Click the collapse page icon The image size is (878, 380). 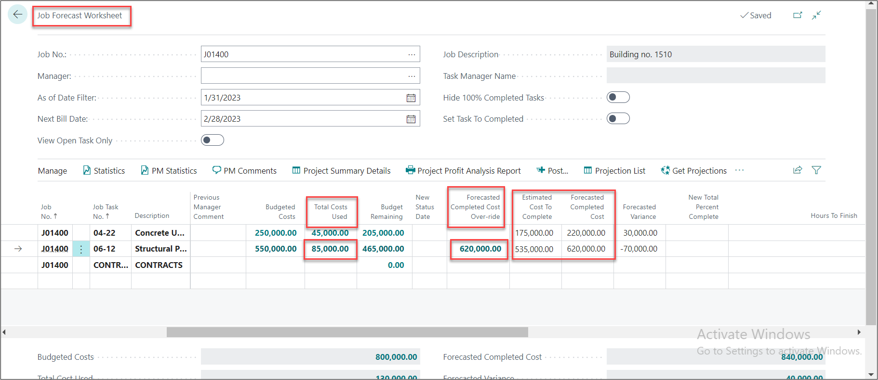pyautogui.click(x=816, y=15)
